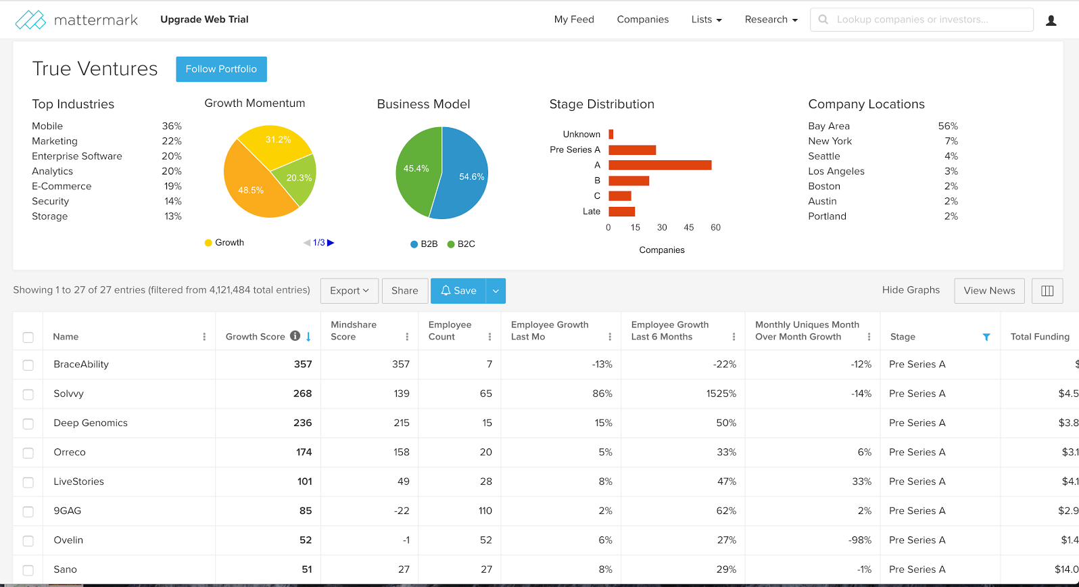The width and height of the screenshot is (1079, 587).
Task: Click the Mobile industry row
Action: pyautogui.click(x=107, y=126)
